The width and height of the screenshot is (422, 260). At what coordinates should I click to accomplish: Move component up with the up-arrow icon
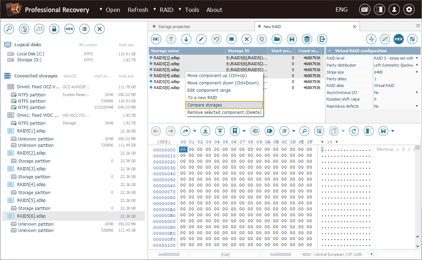(171, 39)
